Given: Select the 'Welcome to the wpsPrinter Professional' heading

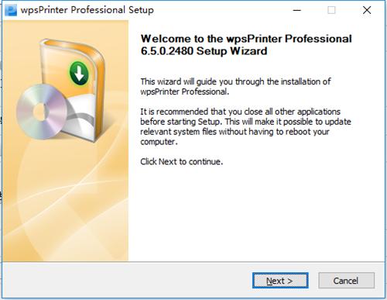Looking at the screenshot, I should [x=246, y=45].
